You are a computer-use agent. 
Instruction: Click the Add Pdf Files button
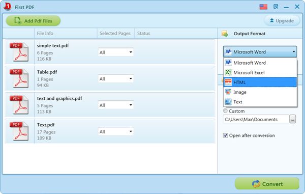pyautogui.click(x=33, y=21)
